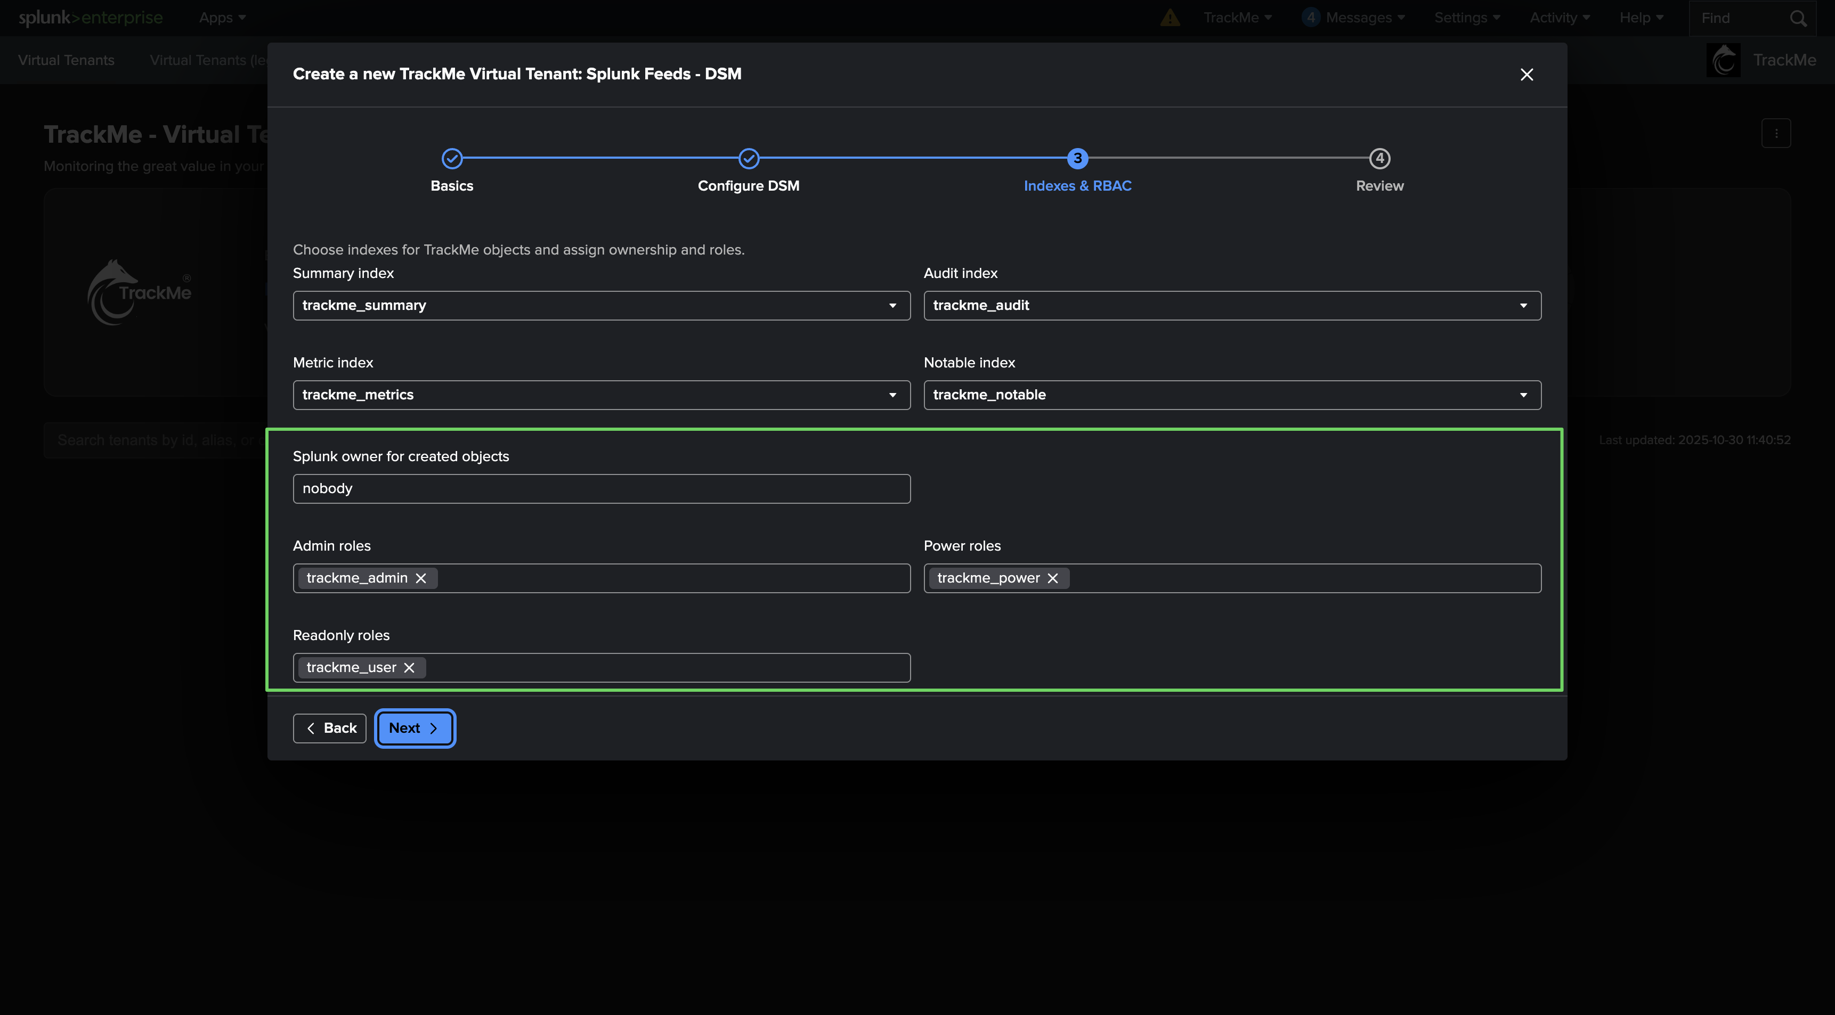1835x1015 pixels.
Task: Click the search magnifier icon in Find box
Action: [x=1798, y=19]
